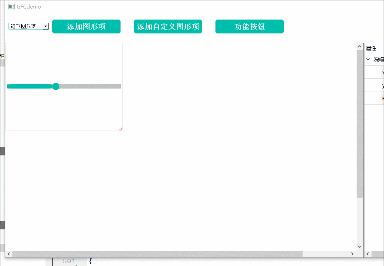Image resolution: width=384 pixels, height=266 pixels.
Task: Click the canvas horizontal scrollbar thumb
Action: tap(158, 254)
